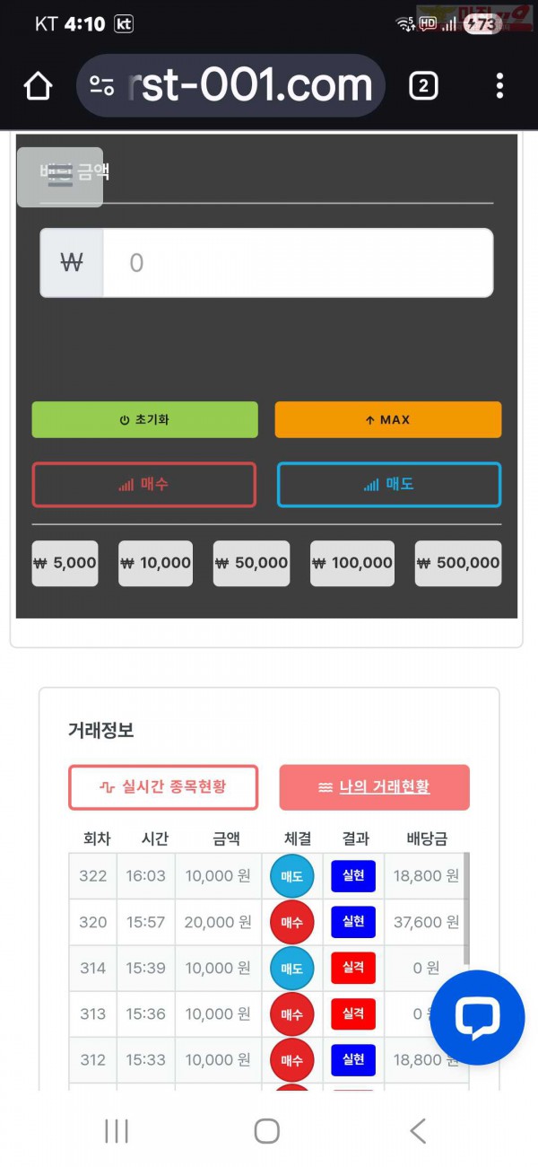Viewport: 538px width, 1167px height.
Task: Select the ₩ 5,000 amount chip
Action: point(65,563)
